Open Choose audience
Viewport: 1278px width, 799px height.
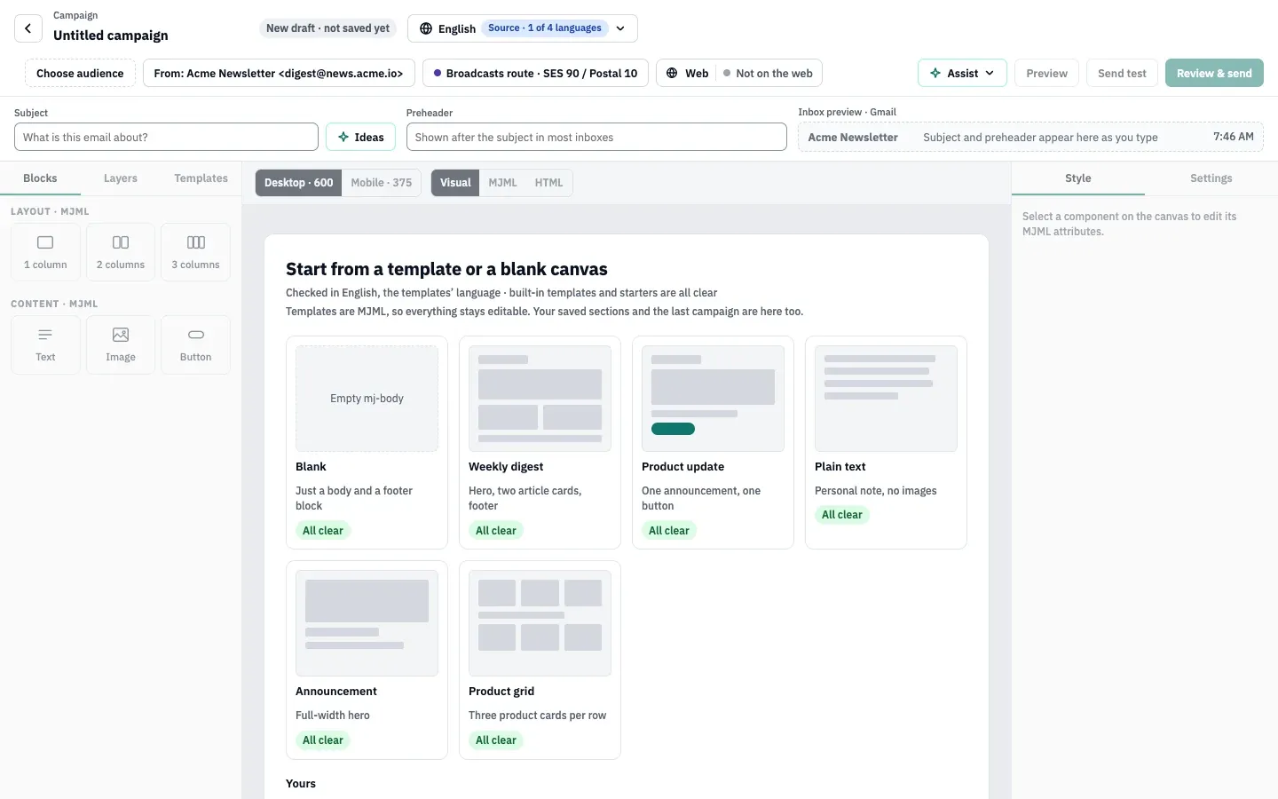coord(80,73)
